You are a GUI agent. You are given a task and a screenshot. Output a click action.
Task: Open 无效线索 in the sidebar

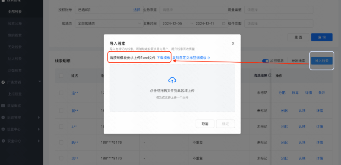click(15, 47)
